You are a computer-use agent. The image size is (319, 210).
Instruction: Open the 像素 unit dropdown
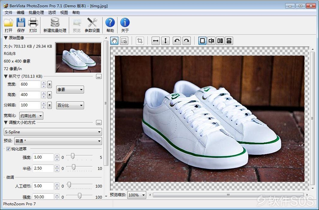pos(70,90)
